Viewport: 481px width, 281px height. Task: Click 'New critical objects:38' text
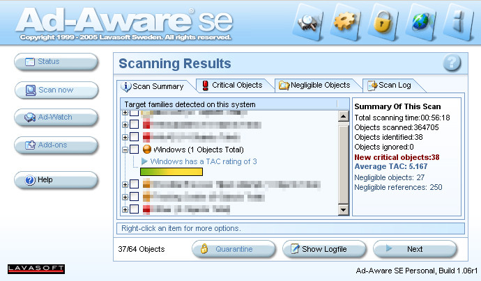[397, 157]
